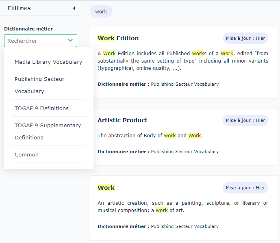This screenshot has width=280, height=243.
Task: Collapse the Filtres panel arrow
Action: click(x=74, y=8)
